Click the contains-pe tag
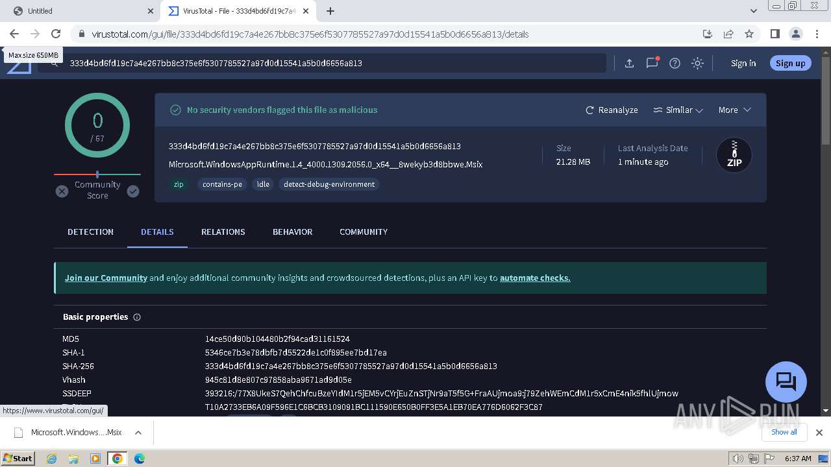This screenshot has width=831, height=467. [222, 184]
